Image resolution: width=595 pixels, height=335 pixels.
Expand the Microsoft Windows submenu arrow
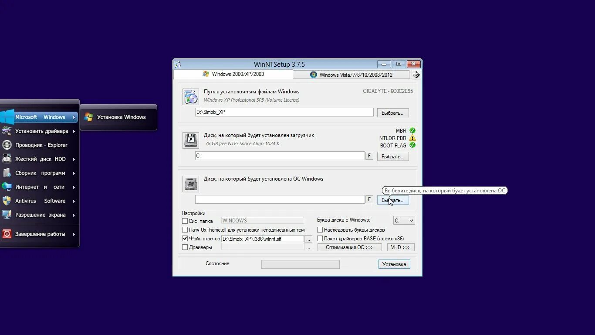74,117
